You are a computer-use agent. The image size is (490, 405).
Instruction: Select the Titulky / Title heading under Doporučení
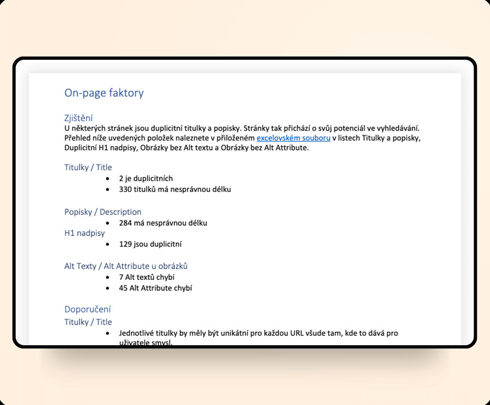(x=88, y=322)
